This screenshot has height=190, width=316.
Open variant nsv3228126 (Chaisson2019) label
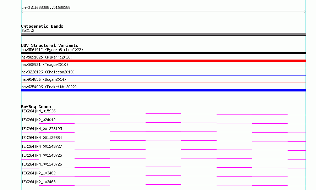48,72
